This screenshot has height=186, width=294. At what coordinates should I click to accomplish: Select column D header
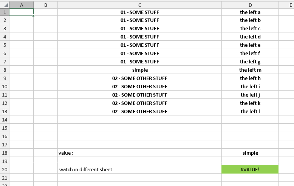coord(250,5)
